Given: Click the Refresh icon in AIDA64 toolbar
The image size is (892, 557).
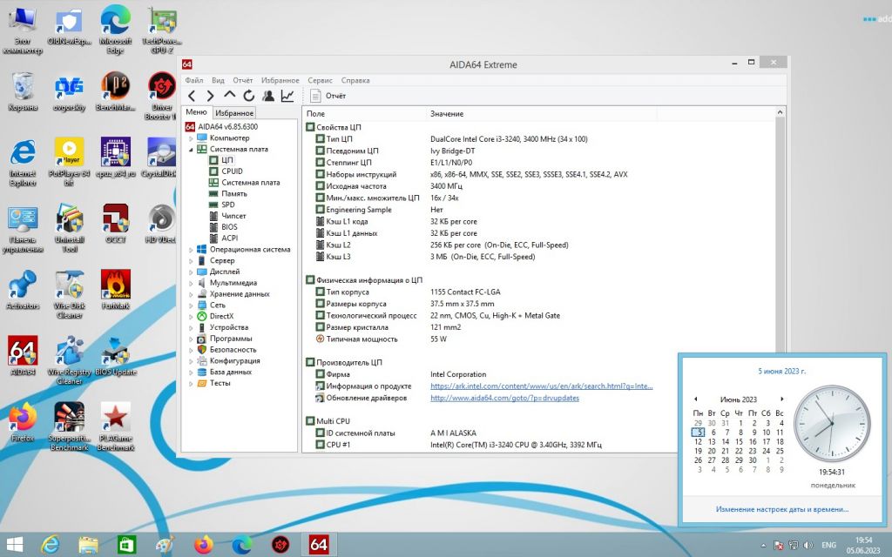Looking at the screenshot, I should 248,96.
